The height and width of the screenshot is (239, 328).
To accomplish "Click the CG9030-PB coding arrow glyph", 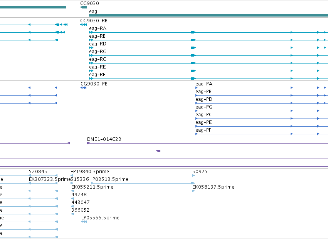I will (x=84, y=88).
